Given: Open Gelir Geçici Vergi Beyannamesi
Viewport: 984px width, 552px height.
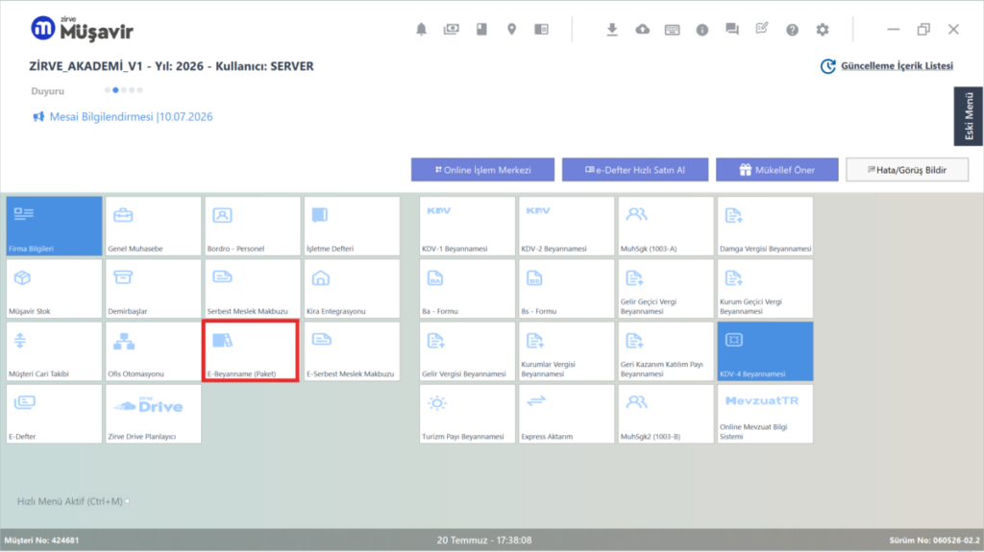Looking at the screenshot, I should click(665, 289).
